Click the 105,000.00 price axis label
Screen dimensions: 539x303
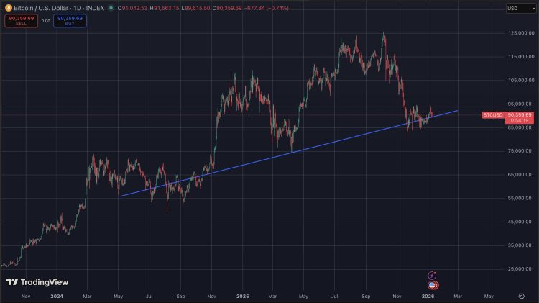(521, 80)
